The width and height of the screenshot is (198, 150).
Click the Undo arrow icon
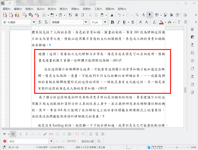tap(119, 15)
